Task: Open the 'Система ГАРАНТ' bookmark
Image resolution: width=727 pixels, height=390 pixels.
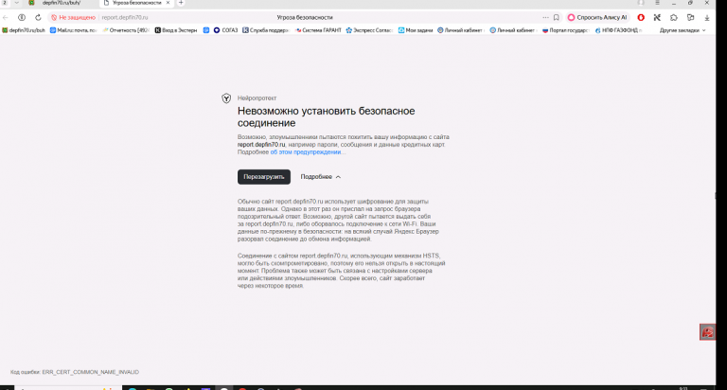Action: click(x=318, y=30)
